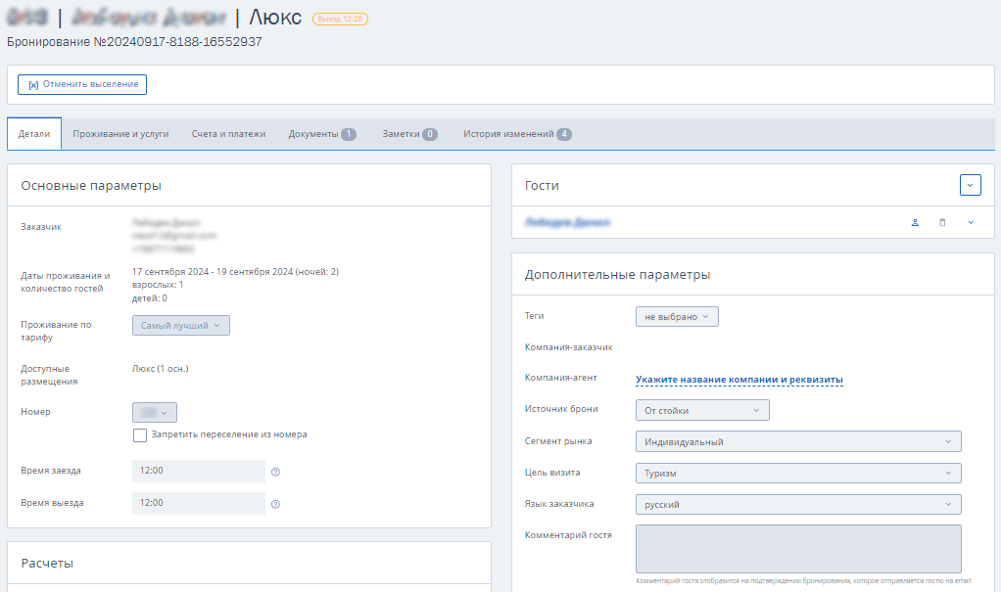Toggle Запретить переселение из номера checkbox

click(140, 435)
